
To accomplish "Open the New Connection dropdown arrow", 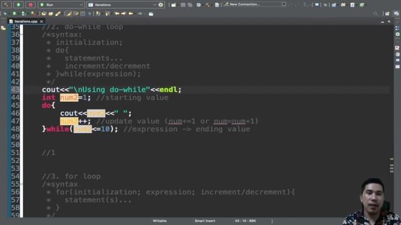I will point(284,4).
